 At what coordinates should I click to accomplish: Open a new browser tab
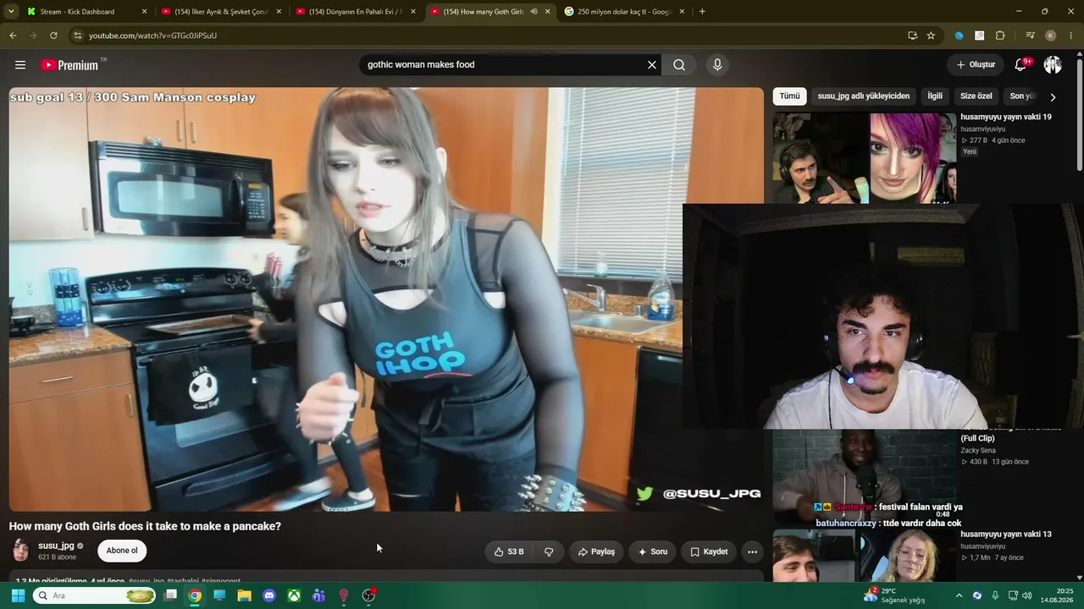point(702,12)
